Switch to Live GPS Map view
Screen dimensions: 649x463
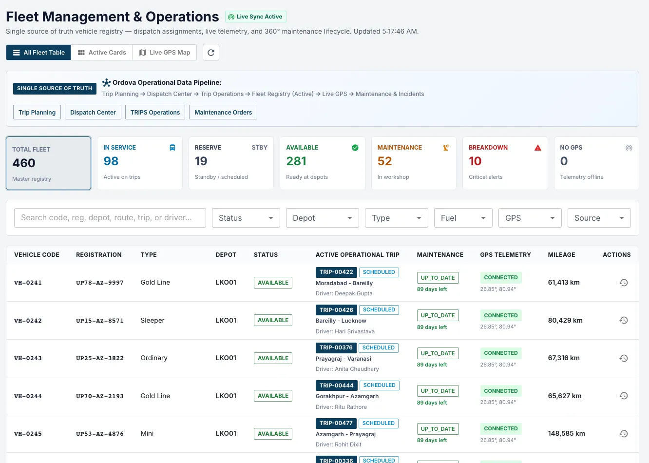[x=165, y=53]
